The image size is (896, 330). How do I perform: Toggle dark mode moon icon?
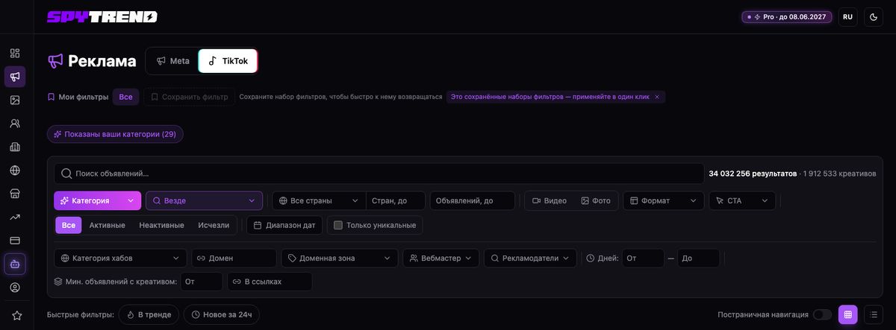(874, 16)
